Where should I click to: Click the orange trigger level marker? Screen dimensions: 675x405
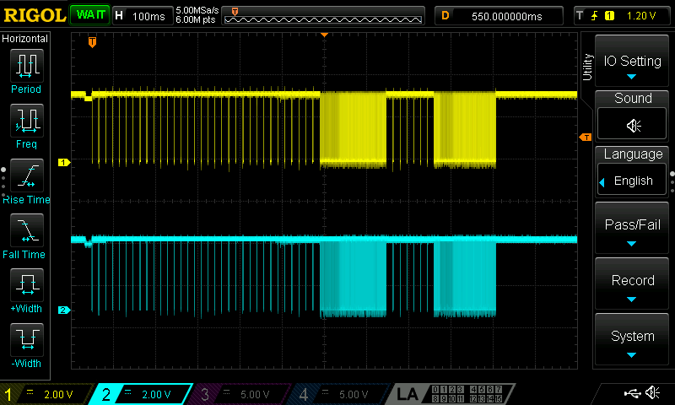pyautogui.click(x=584, y=138)
